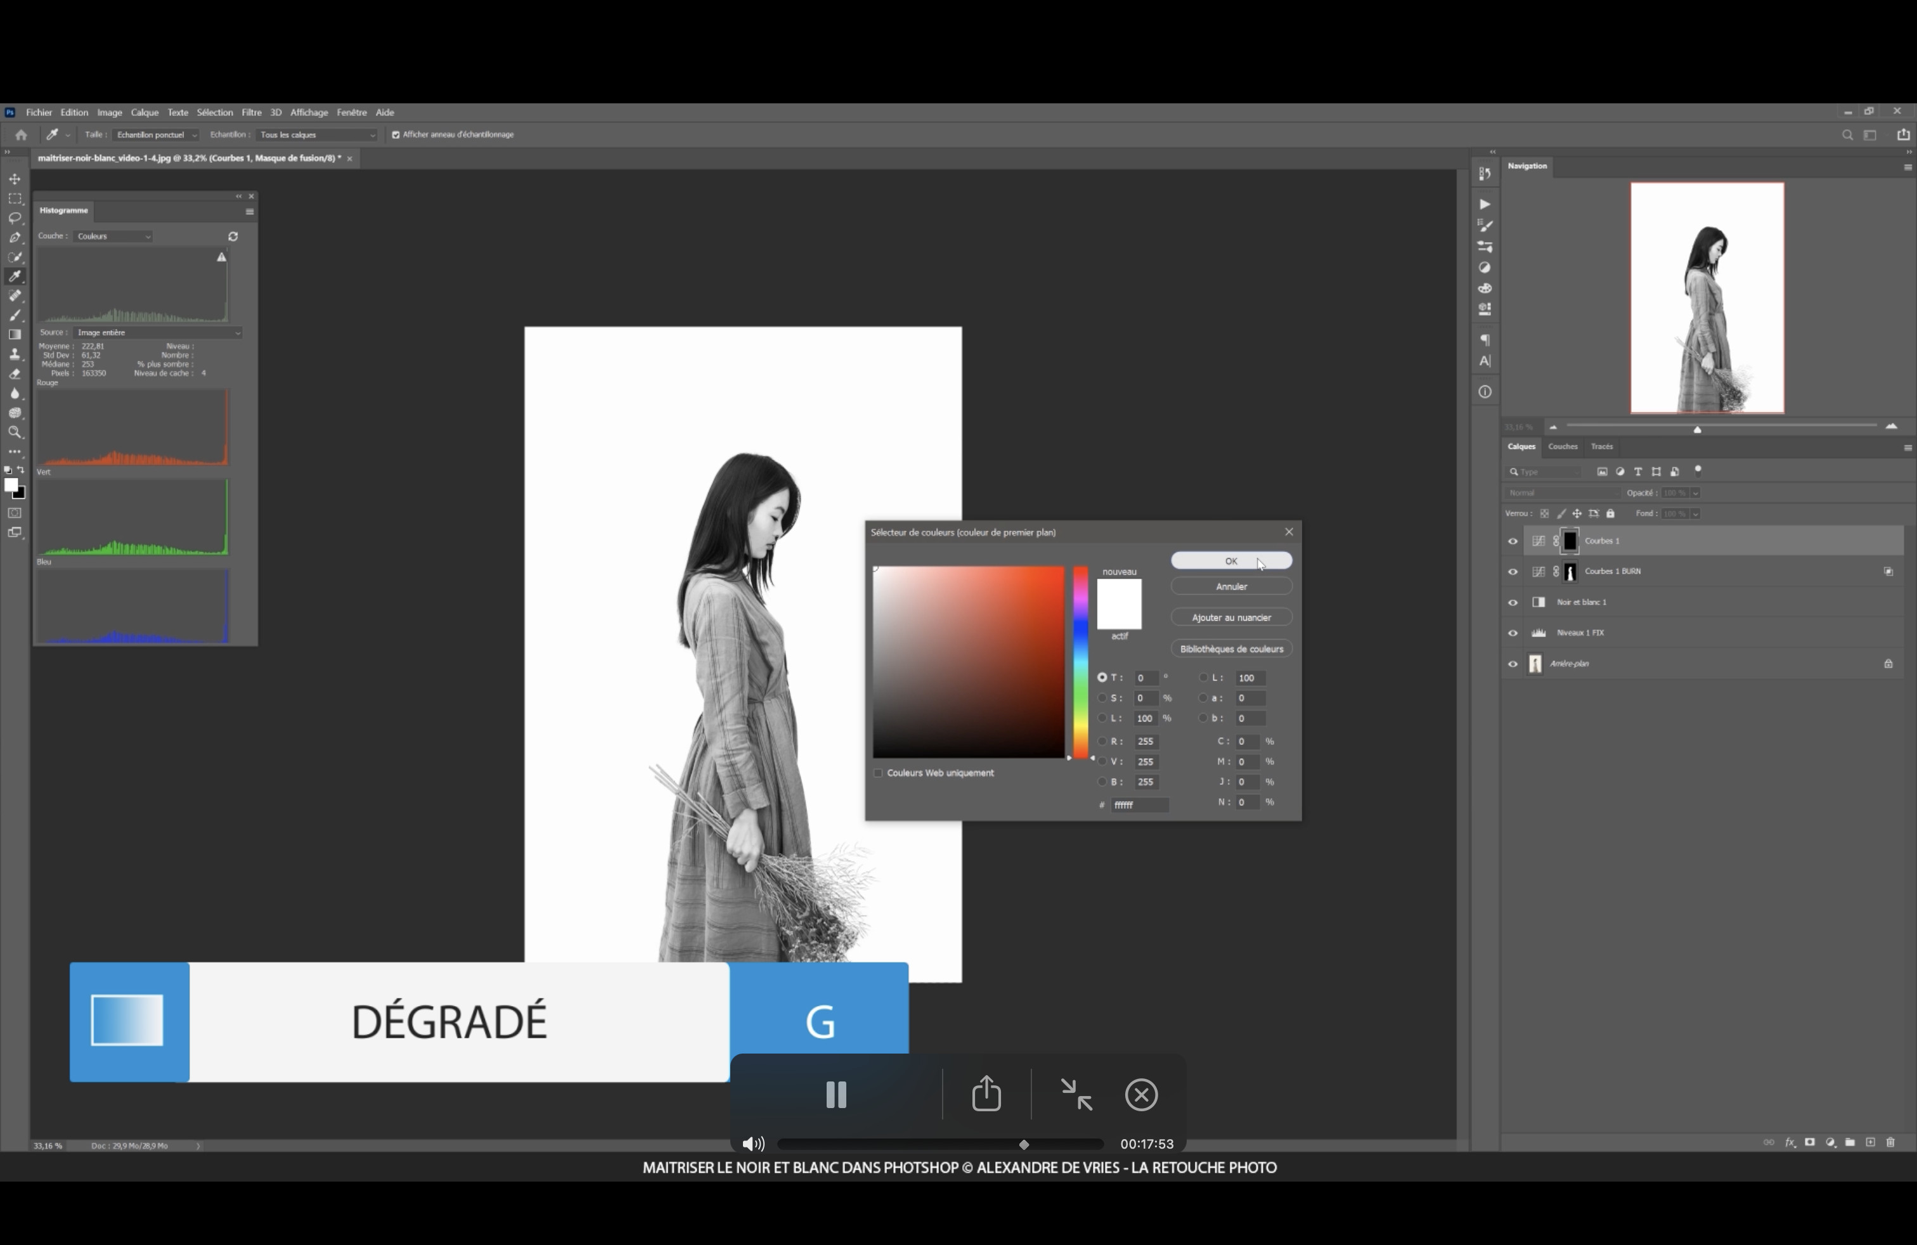Select the Eraser tool
Viewport: 1917px width, 1245px height.
click(x=15, y=375)
